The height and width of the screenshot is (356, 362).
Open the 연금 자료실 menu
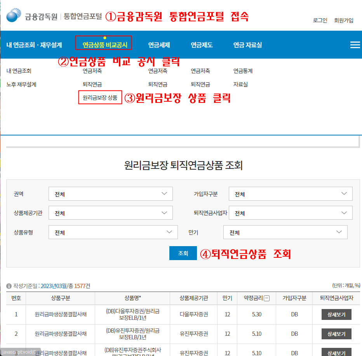tap(247, 44)
